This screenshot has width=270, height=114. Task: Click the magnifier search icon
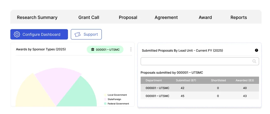click(x=254, y=61)
